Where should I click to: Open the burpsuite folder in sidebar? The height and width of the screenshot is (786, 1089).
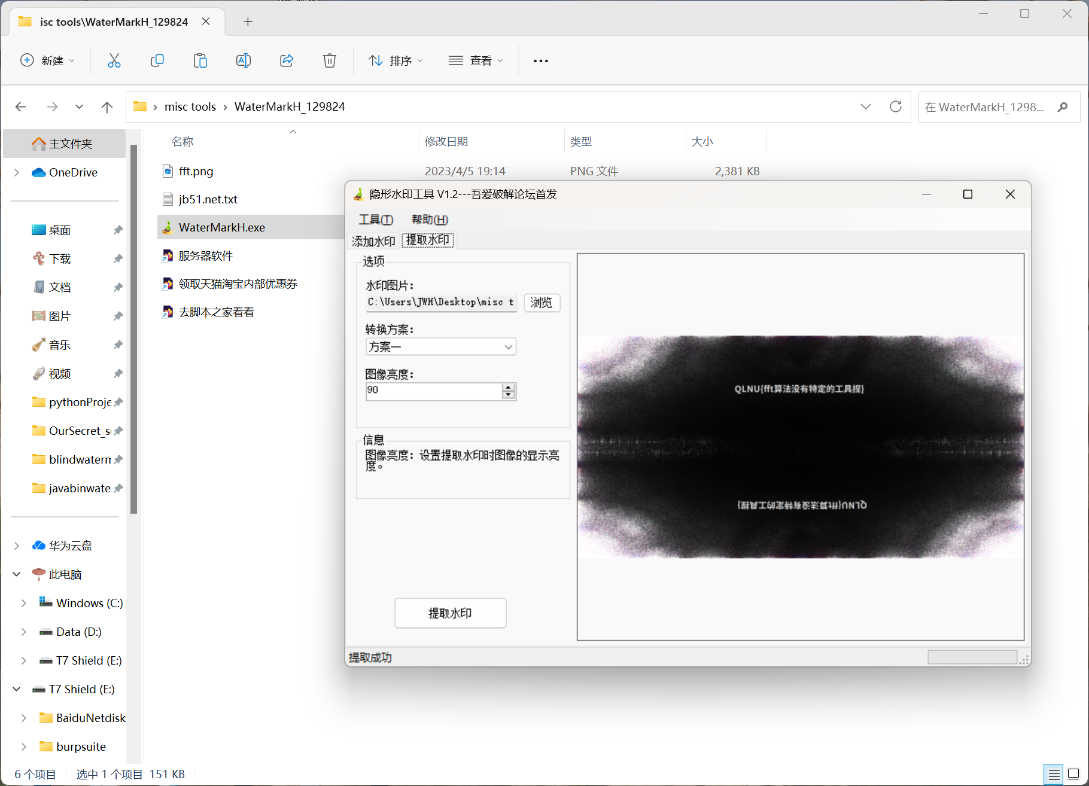(72, 747)
